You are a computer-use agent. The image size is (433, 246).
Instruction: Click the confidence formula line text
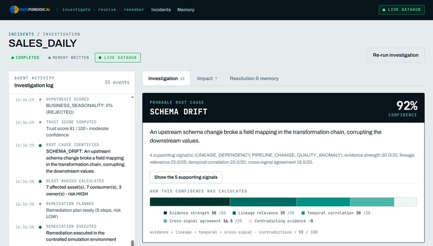coord(233,232)
